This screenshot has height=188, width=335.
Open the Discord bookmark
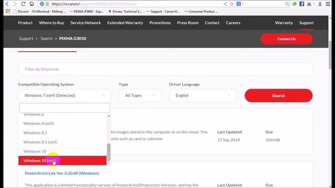[21, 11]
